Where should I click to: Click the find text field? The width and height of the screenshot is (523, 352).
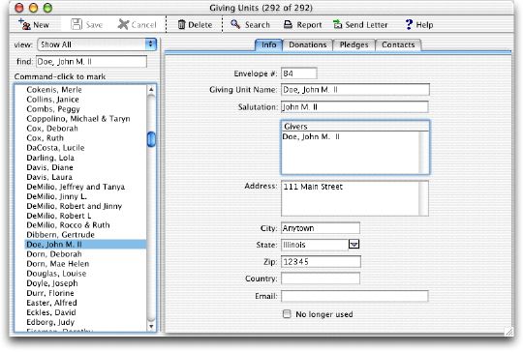pos(91,62)
